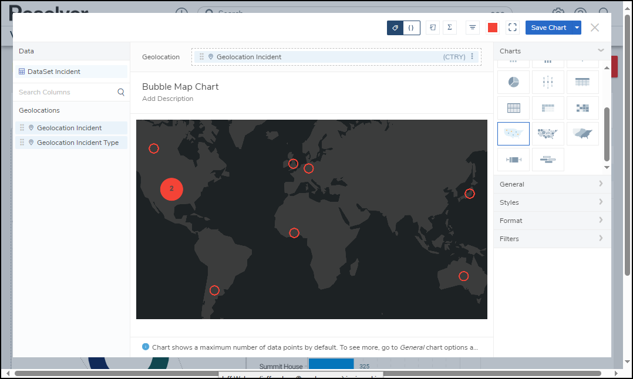The width and height of the screenshot is (633, 379).
Task: Open the filter lines icon in toolbar
Action: coord(472,28)
